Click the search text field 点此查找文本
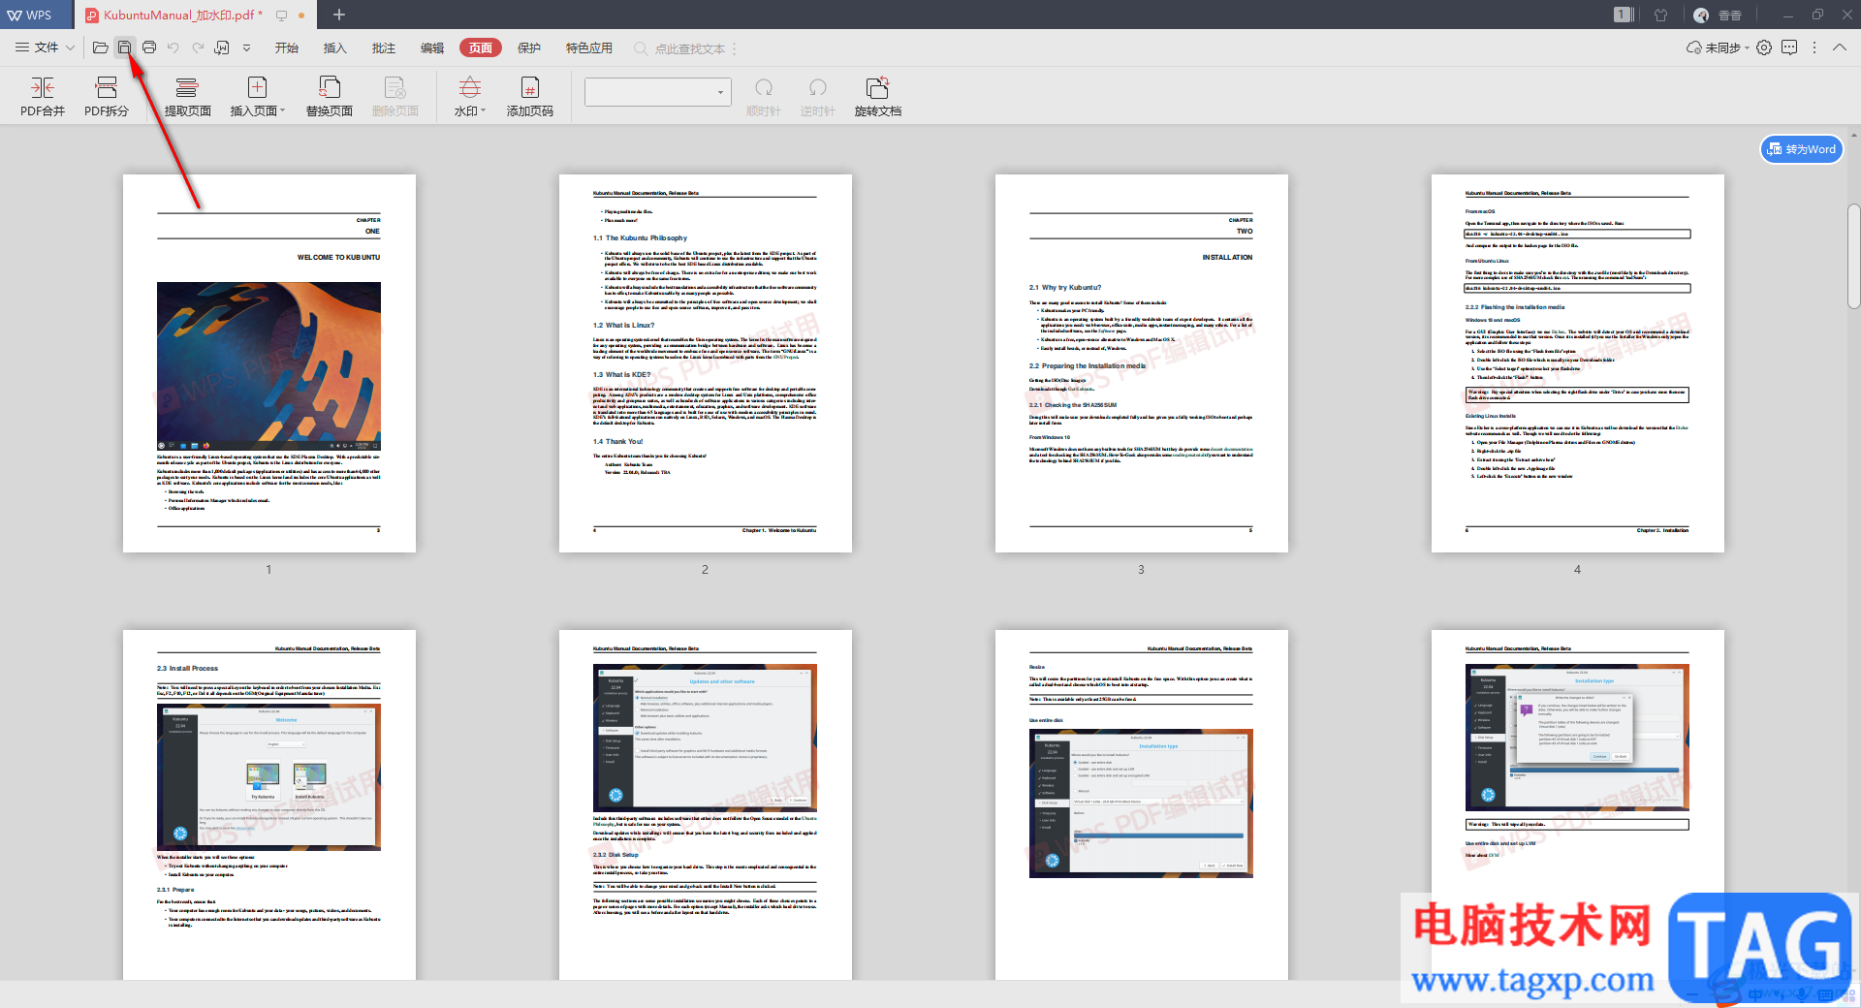The image size is (1861, 1008). [690, 48]
